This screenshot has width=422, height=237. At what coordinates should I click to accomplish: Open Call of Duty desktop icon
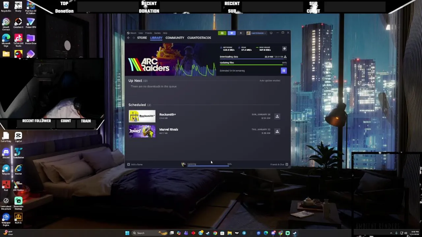(6, 137)
